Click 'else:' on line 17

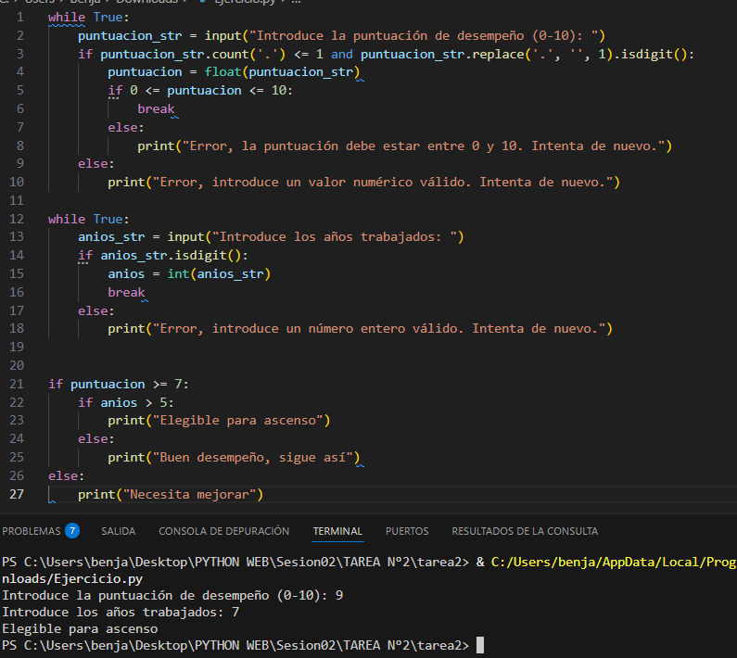tap(95, 310)
